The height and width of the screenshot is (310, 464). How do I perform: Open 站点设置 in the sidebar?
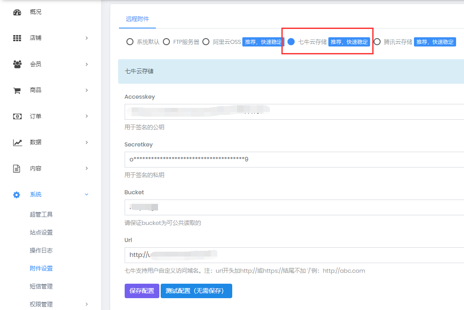pos(41,232)
